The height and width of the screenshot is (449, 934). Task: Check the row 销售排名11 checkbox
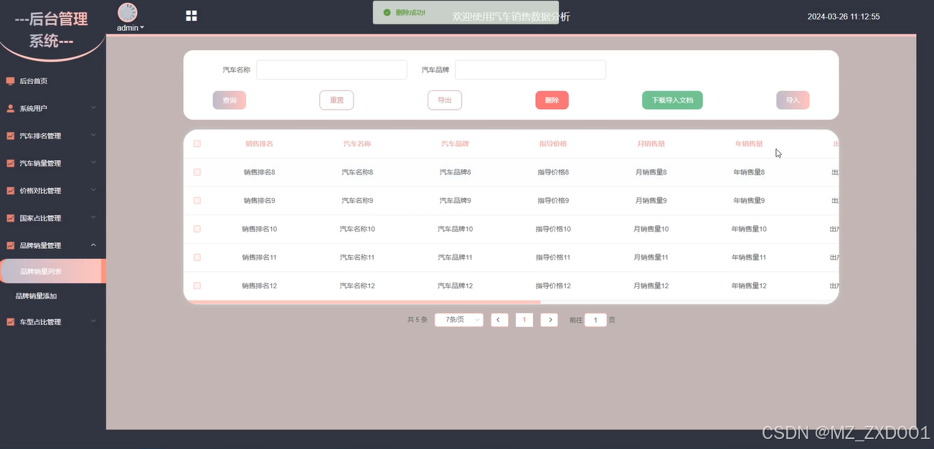coord(197,257)
